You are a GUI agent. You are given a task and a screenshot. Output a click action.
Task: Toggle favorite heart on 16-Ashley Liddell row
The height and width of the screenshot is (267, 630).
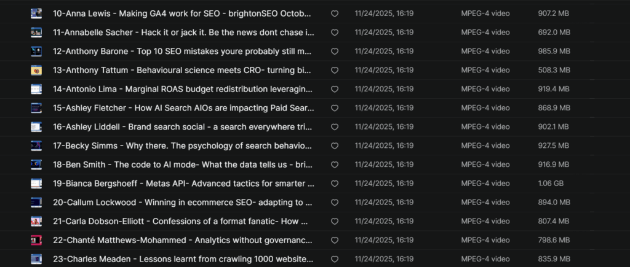(x=335, y=126)
